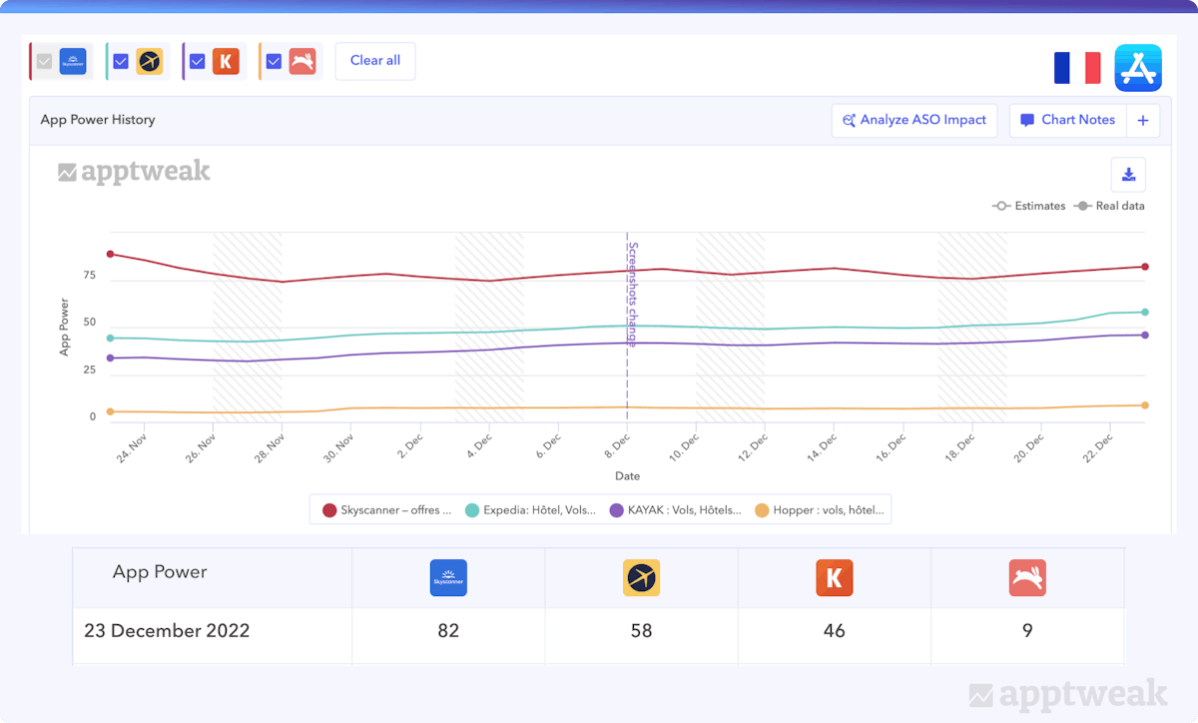Click the Hopper orange legend swatch
Screen dimensions: 1198x723
pyautogui.click(x=762, y=510)
